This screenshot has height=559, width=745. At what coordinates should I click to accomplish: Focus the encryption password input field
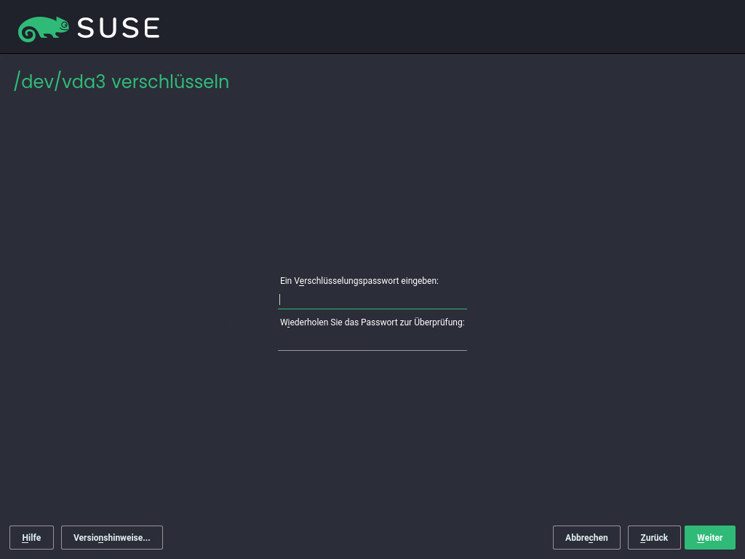(372, 299)
